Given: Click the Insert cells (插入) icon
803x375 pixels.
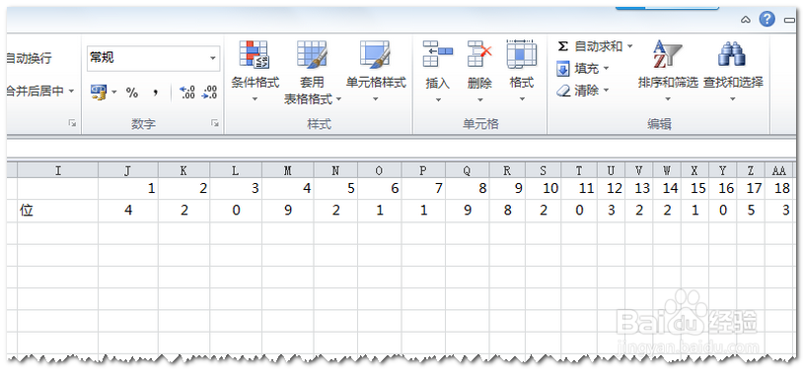Looking at the screenshot, I should pos(438,54).
